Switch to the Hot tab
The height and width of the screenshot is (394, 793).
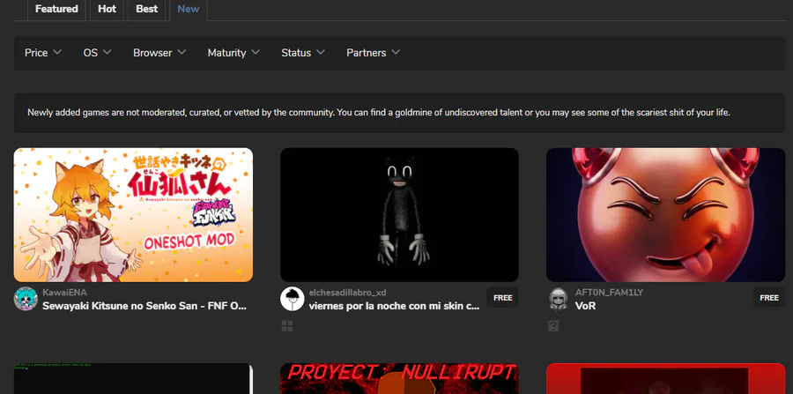(107, 9)
